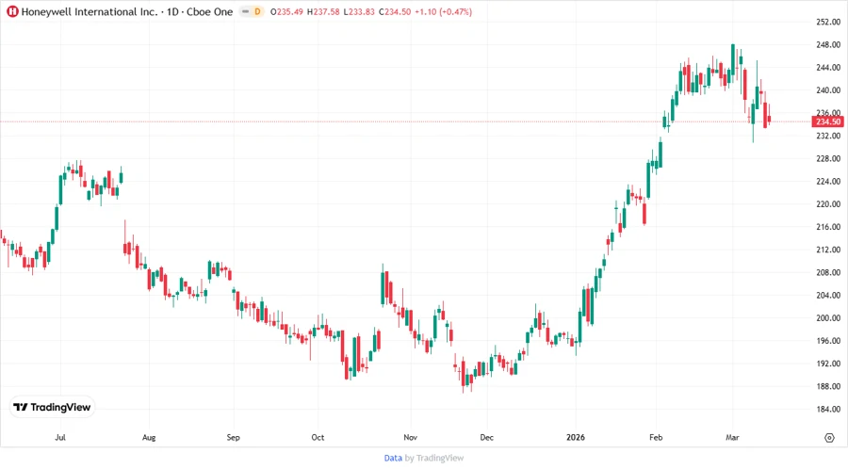Click the +1.10 (+0.47%) change value
Image resolution: width=848 pixels, height=469 pixels.
point(444,11)
